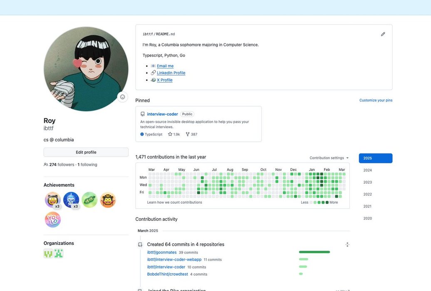Click the followers people icon
The width and height of the screenshot is (431, 291).
tap(46, 165)
